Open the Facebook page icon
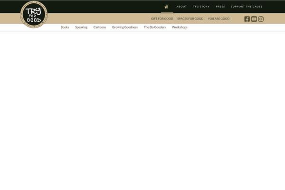The width and height of the screenshot is (285, 190). (x=247, y=19)
